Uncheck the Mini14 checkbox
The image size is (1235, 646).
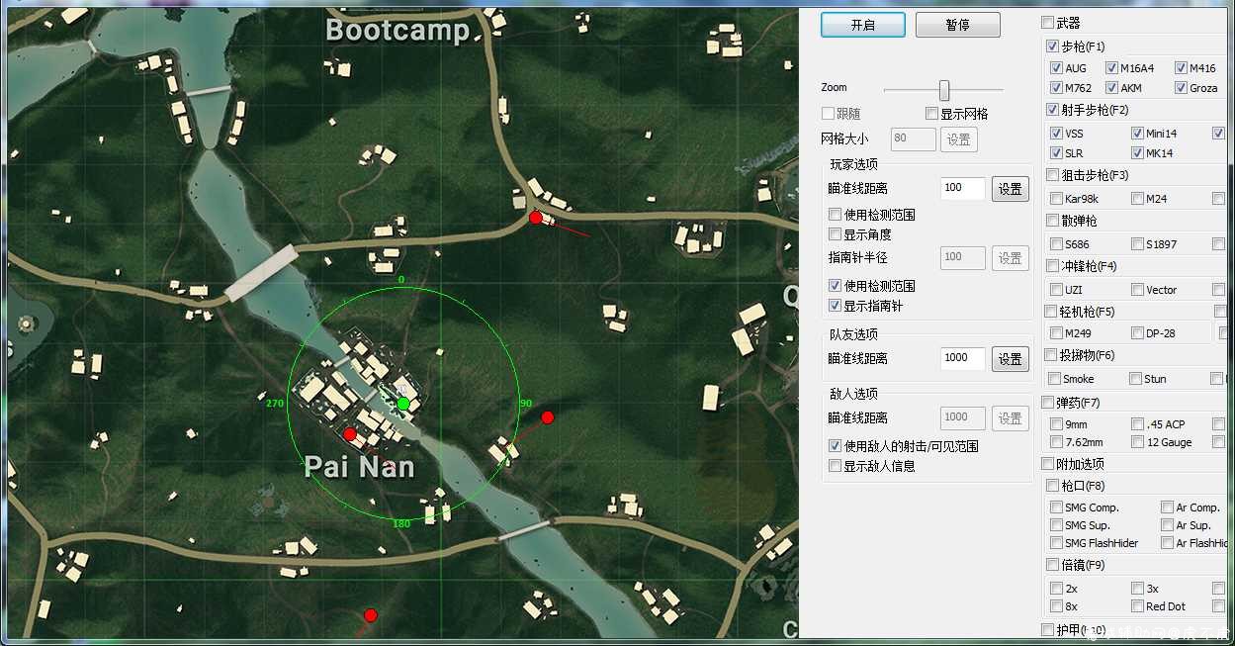pos(1137,134)
